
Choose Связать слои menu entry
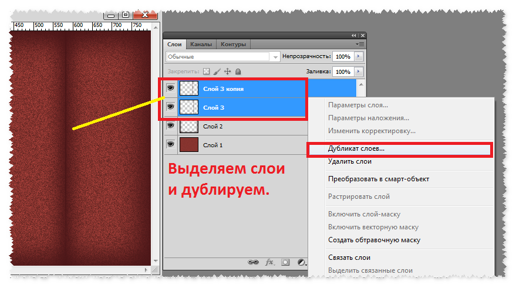[349, 257]
